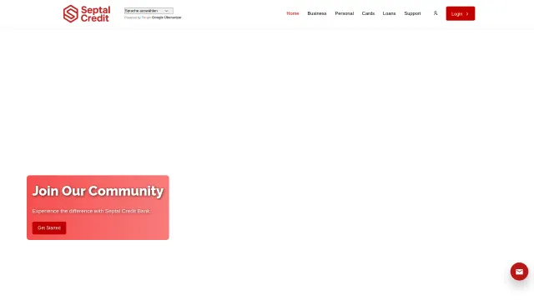
Task: Open the Business menu
Action: [x=317, y=13]
